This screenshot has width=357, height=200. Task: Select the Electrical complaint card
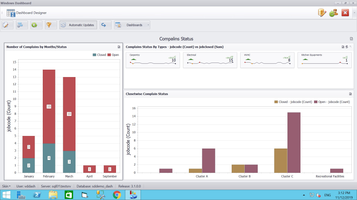210,60
